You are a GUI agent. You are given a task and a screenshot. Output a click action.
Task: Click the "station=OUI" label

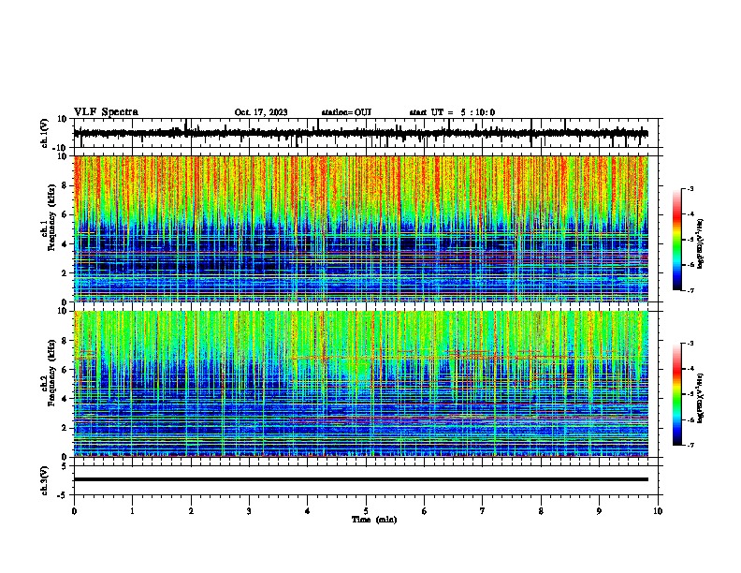click(346, 112)
